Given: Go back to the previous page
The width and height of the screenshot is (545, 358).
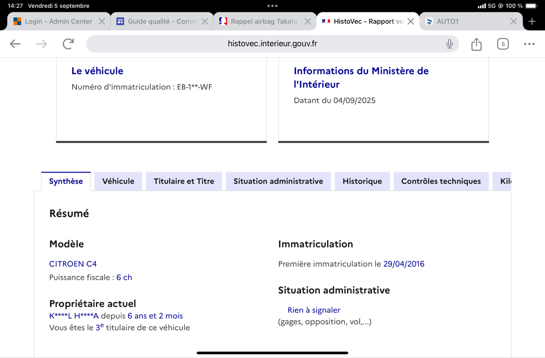Looking at the screenshot, I should 15,44.
